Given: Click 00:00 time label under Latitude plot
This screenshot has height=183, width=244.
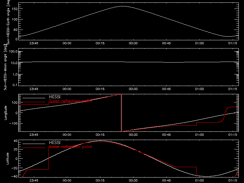Looking at the screenshot, I should 67,181.
